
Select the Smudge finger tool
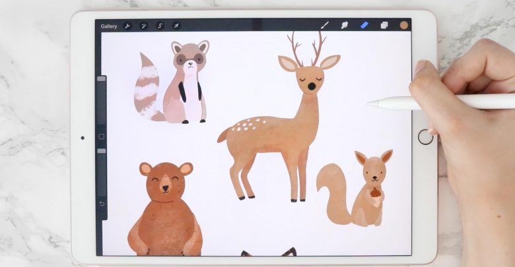(344, 25)
